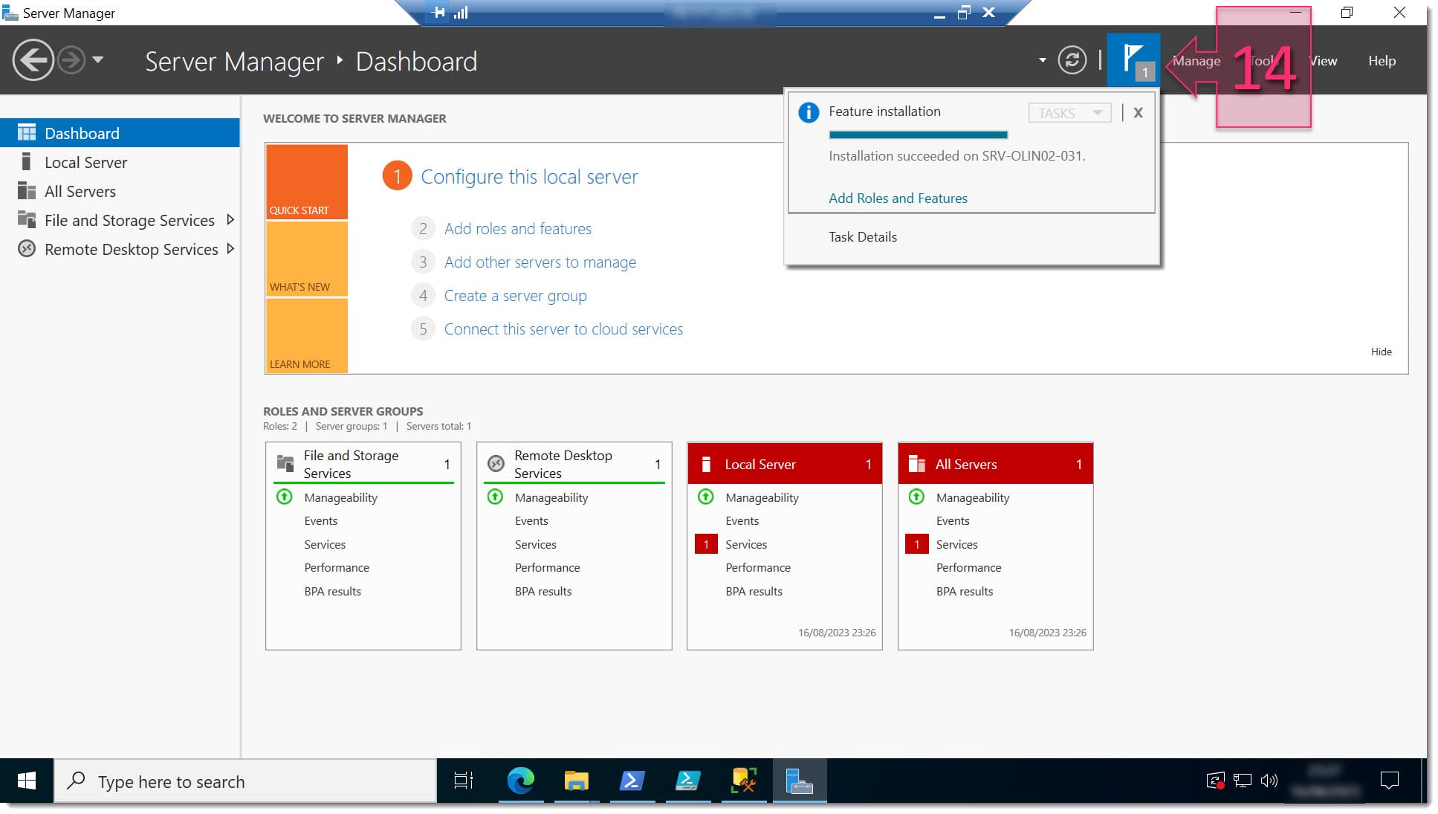
Task: Click Manageability status icon in Local Server tile
Action: 706,497
